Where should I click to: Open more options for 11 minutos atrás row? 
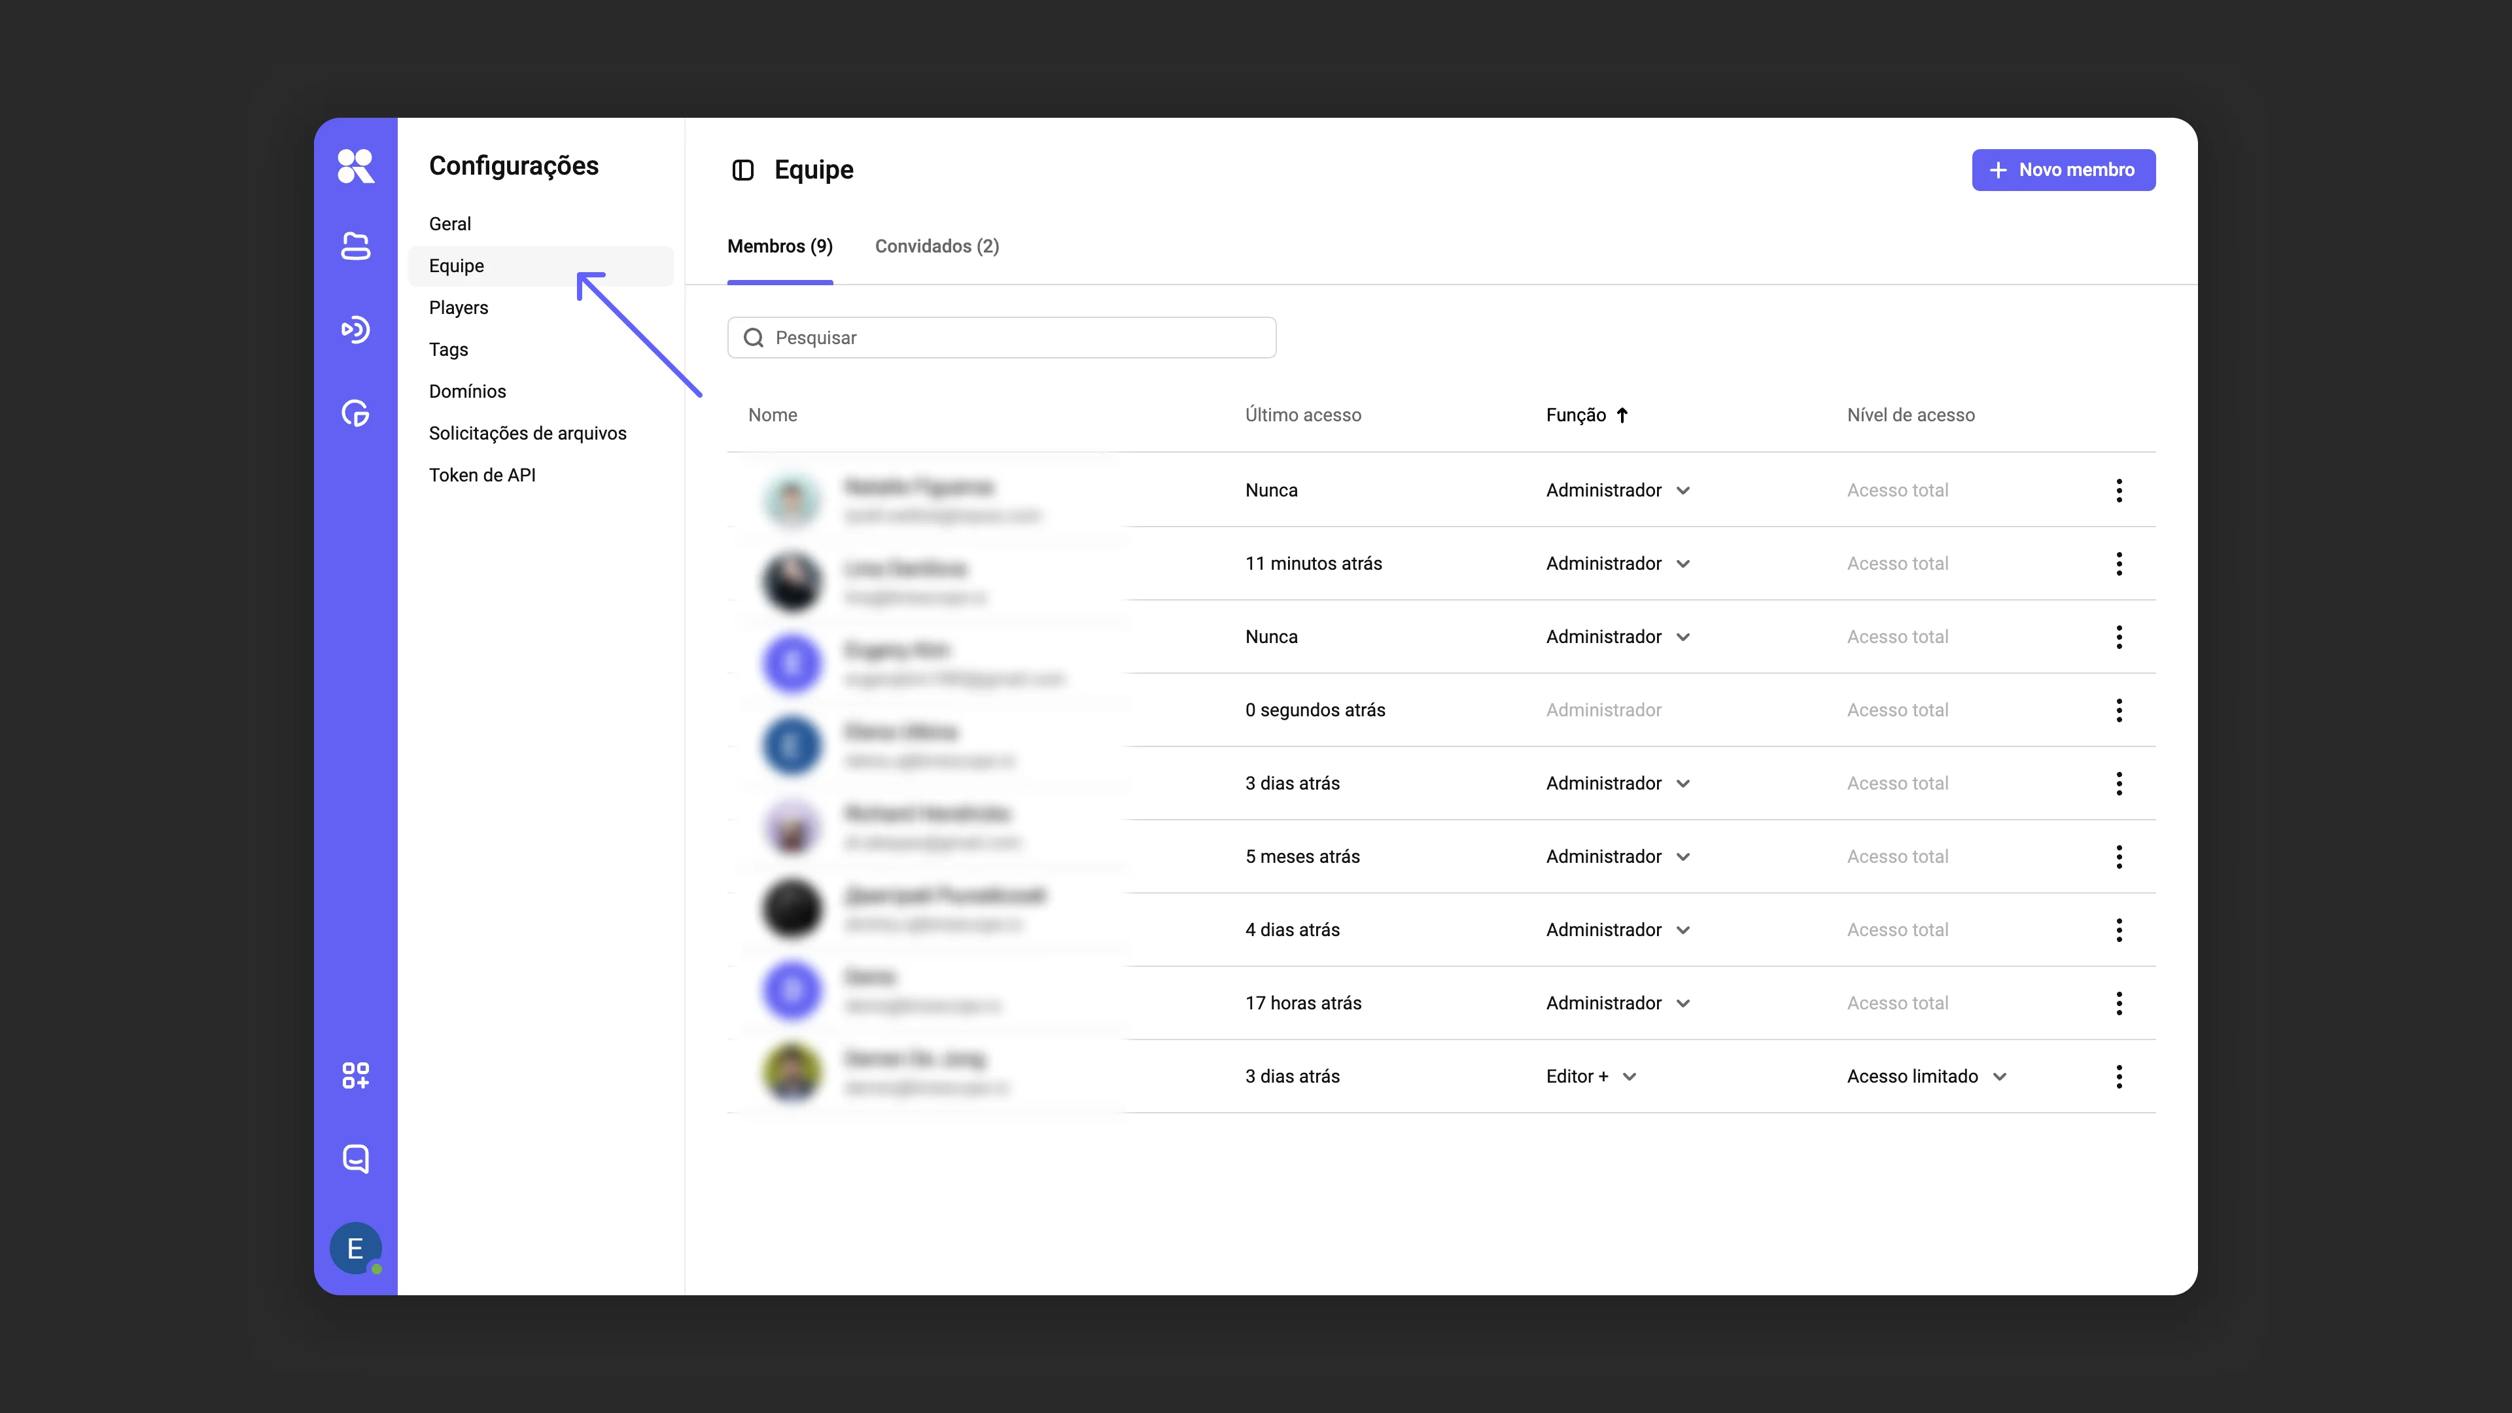tap(2119, 564)
